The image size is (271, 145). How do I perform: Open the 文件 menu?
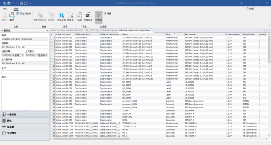click(5, 9)
